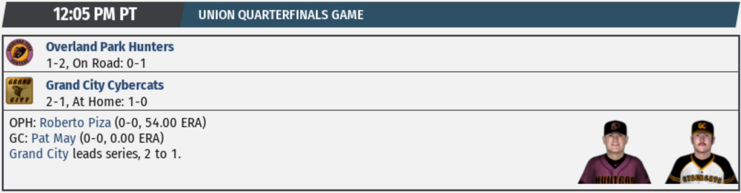
Task: Click the "leads series, 2 to 1" text
Action: click(x=127, y=154)
